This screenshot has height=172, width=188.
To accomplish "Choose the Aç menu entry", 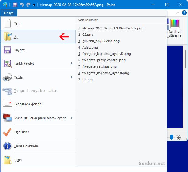I will point(38,37).
